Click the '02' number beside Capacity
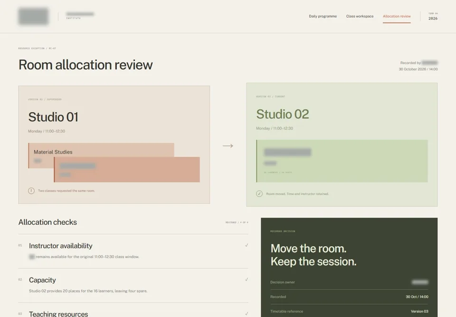This screenshot has width=456, height=317. [x=20, y=280]
